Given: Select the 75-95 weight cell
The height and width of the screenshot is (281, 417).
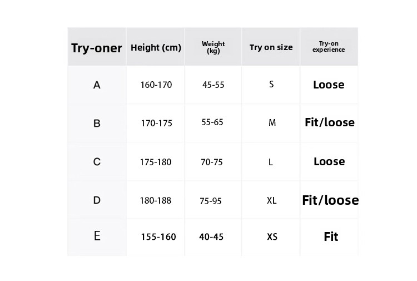Looking at the screenshot, I should click(211, 201).
